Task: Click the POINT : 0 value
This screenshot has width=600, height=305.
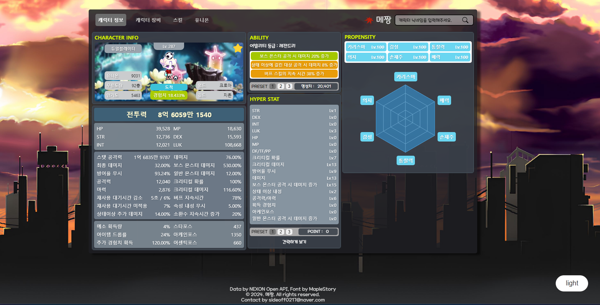Action: point(318,232)
